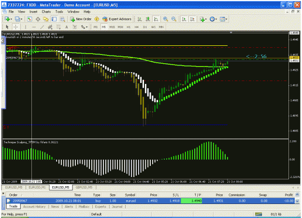This screenshot has height=218, width=302.
Task: Switch chart to candlesticks display
Action: pos(148,19)
